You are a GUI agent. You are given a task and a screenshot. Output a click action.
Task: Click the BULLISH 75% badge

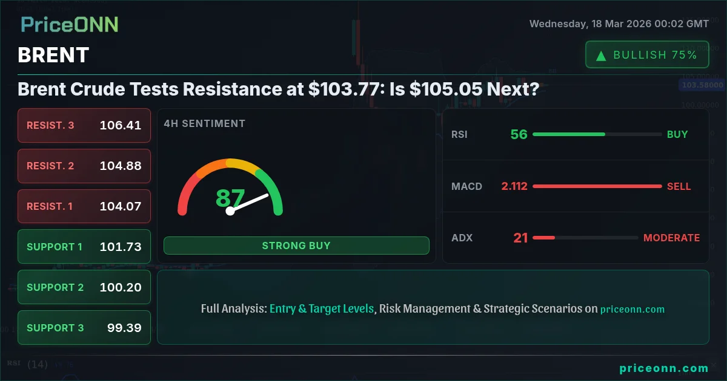point(647,55)
